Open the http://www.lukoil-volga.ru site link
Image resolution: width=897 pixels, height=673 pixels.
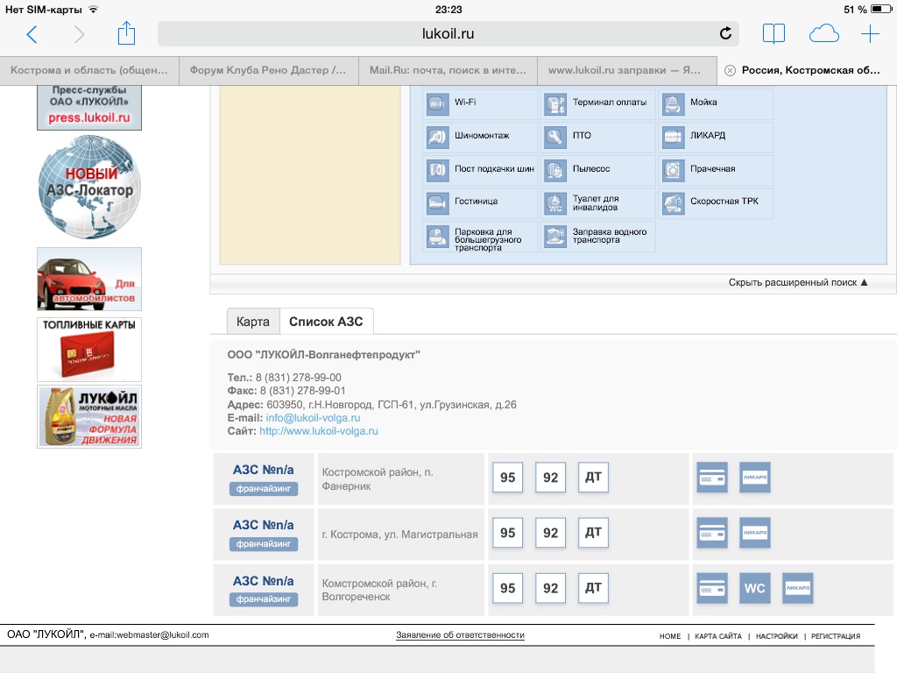319,431
